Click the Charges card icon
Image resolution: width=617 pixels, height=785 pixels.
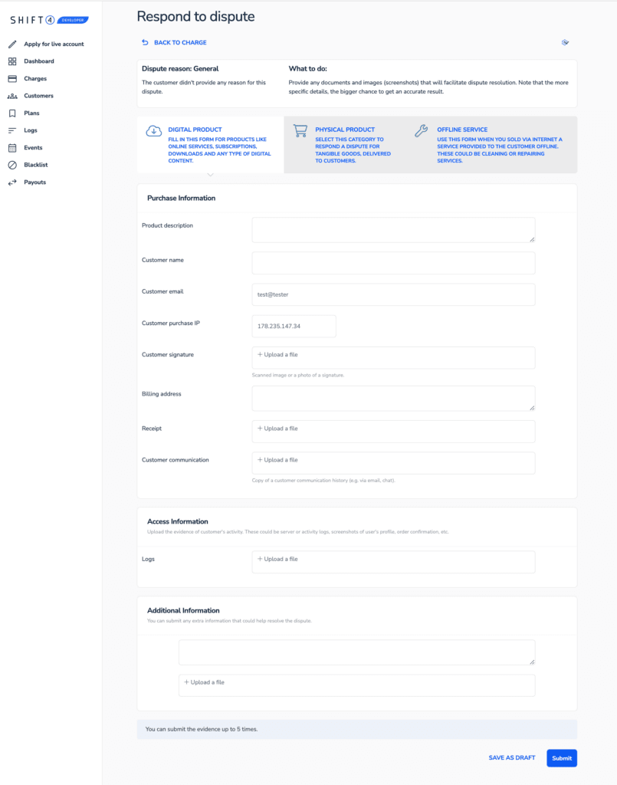point(12,79)
